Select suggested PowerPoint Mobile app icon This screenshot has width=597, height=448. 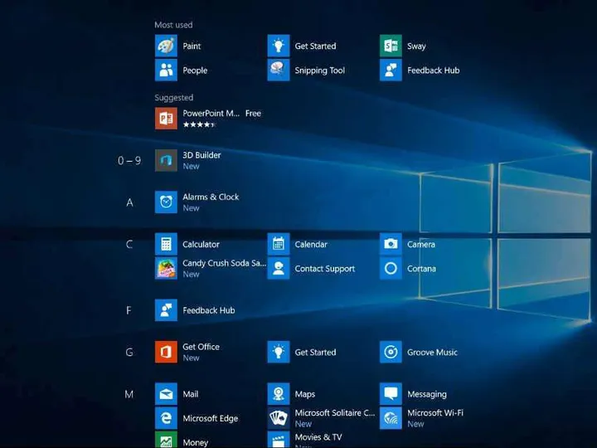[166, 119]
